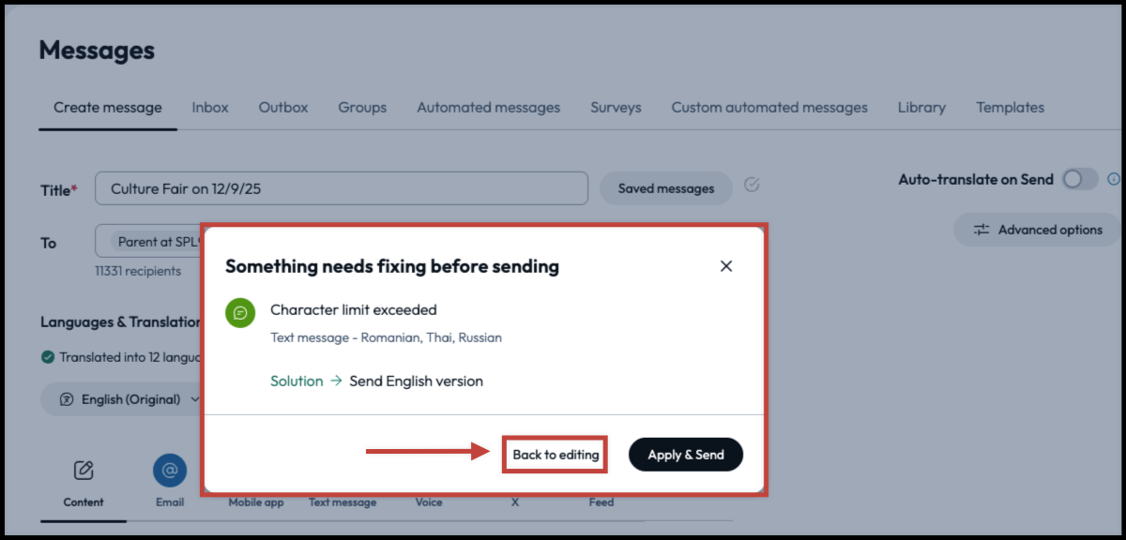
Task: Click the Content pencil icon
Action: (x=84, y=470)
